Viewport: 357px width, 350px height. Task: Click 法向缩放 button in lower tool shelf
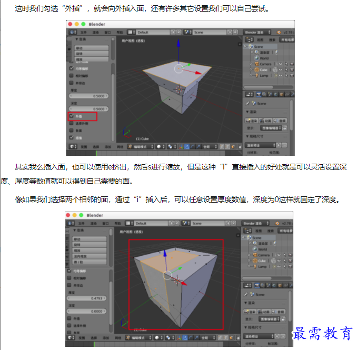[90, 256]
